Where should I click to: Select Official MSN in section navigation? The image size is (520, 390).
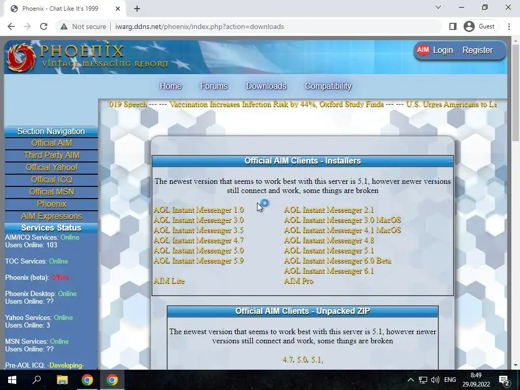tap(51, 192)
